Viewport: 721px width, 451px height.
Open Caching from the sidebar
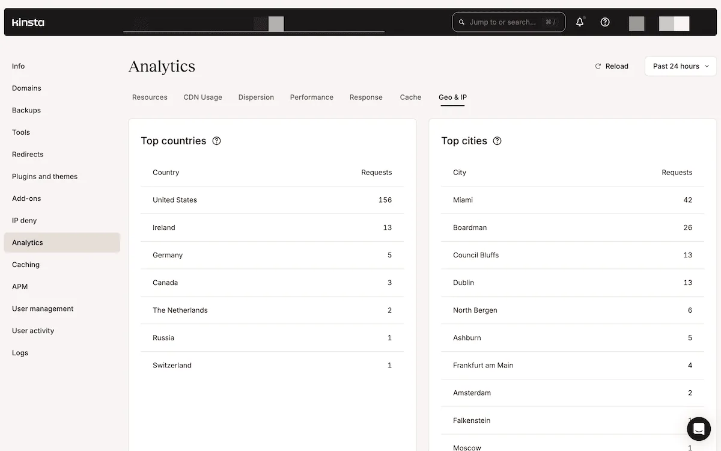pyautogui.click(x=26, y=264)
